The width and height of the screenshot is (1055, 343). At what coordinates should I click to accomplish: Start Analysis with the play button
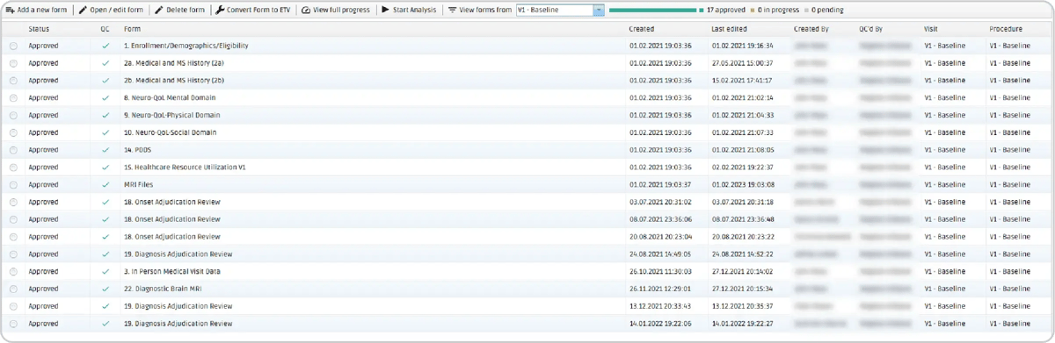point(409,11)
